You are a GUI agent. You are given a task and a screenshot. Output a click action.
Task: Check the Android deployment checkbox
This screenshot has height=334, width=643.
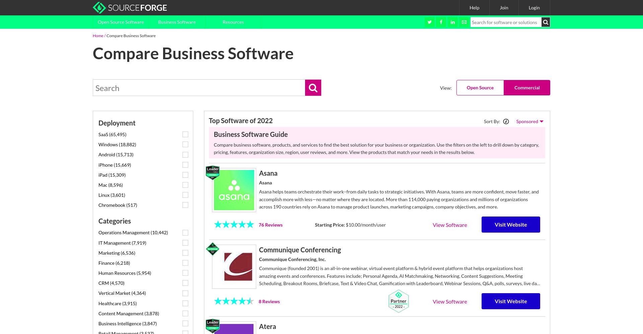coord(185,155)
